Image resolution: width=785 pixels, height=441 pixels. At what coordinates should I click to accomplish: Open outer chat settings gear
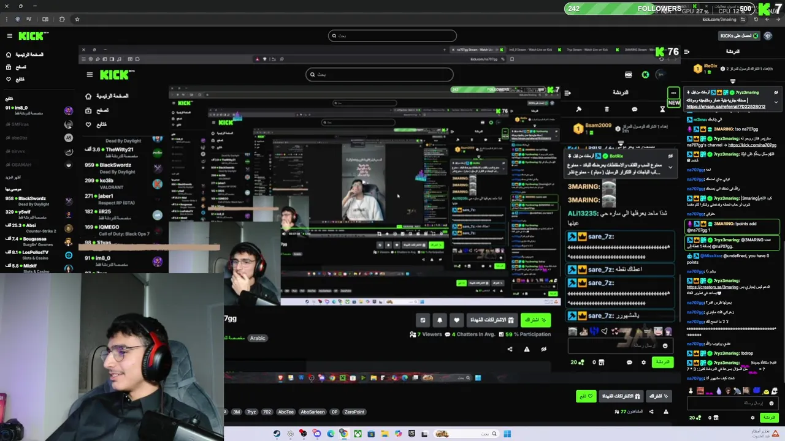tap(752, 418)
